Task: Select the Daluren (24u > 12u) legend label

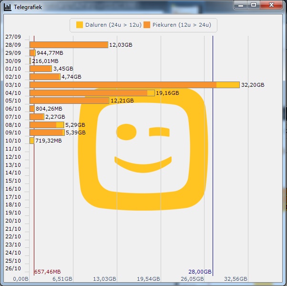Action: tap(113, 25)
